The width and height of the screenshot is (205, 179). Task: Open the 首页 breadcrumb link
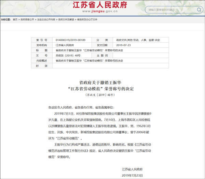(15, 19)
